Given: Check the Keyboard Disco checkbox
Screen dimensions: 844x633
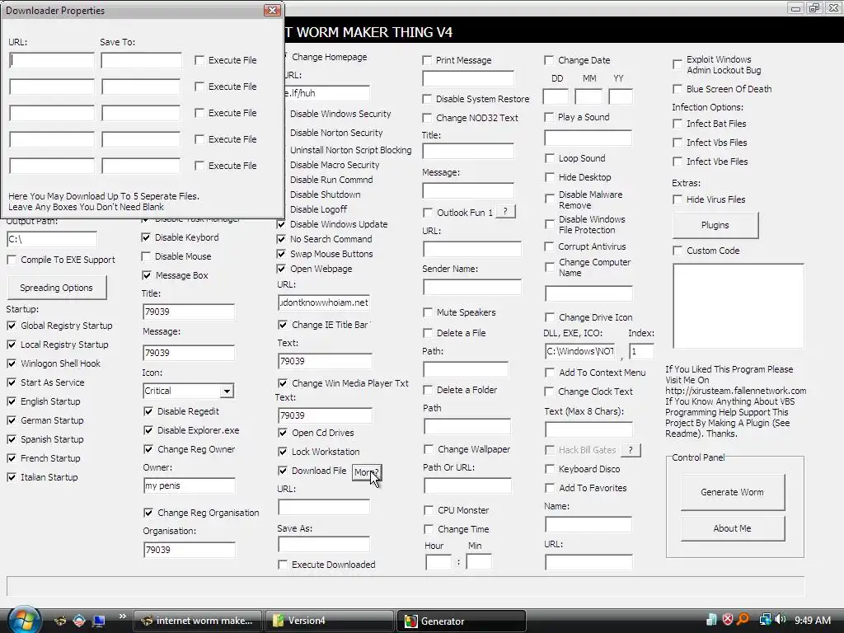Looking at the screenshot, I should tap(550, 469).
